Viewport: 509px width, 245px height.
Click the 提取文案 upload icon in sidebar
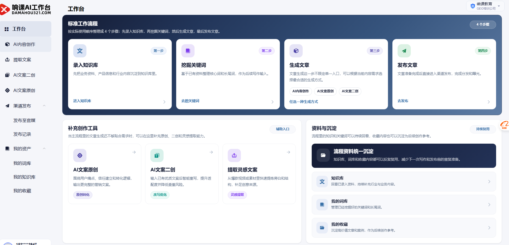coord(7,60)
